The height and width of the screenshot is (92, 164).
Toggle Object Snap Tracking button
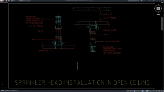[141, 91]
